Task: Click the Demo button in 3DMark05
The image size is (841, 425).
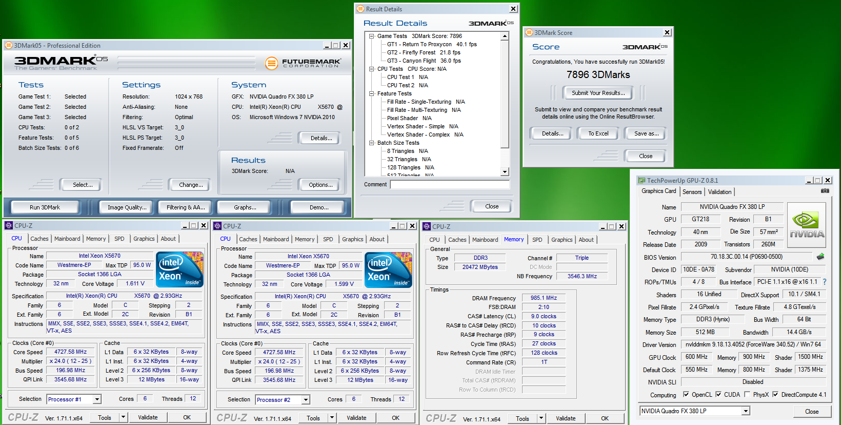Action: tap(318, 207)
